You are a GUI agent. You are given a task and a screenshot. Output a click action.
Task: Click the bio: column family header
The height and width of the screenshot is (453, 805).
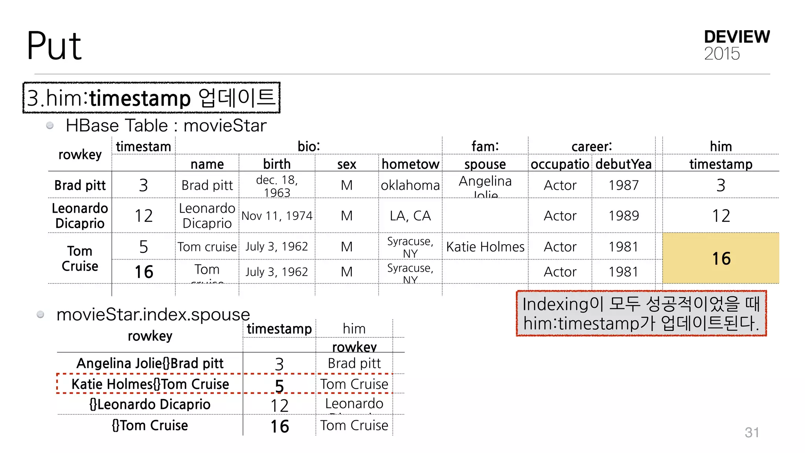coord(309,146)
